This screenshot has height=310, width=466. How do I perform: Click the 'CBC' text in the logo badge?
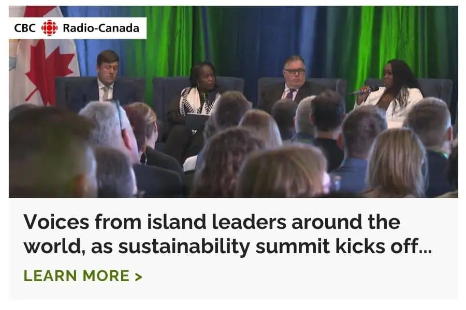(25, 28)
